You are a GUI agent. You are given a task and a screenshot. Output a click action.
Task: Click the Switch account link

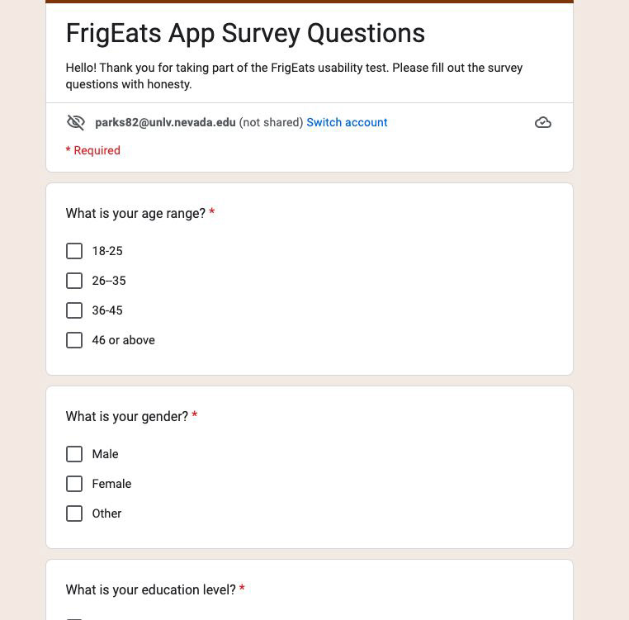pos(347,122)
